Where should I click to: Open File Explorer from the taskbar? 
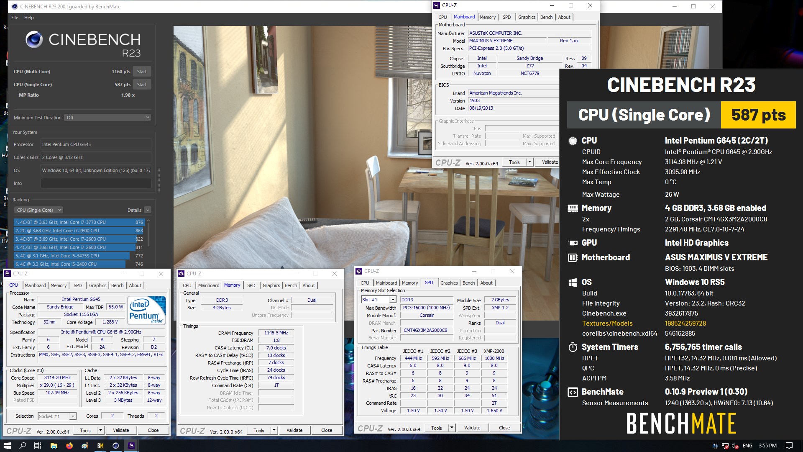coord(54,446)
